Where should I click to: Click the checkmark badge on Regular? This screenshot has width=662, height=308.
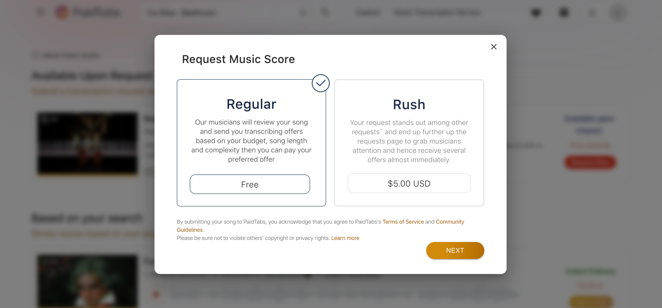click(320, 83)
